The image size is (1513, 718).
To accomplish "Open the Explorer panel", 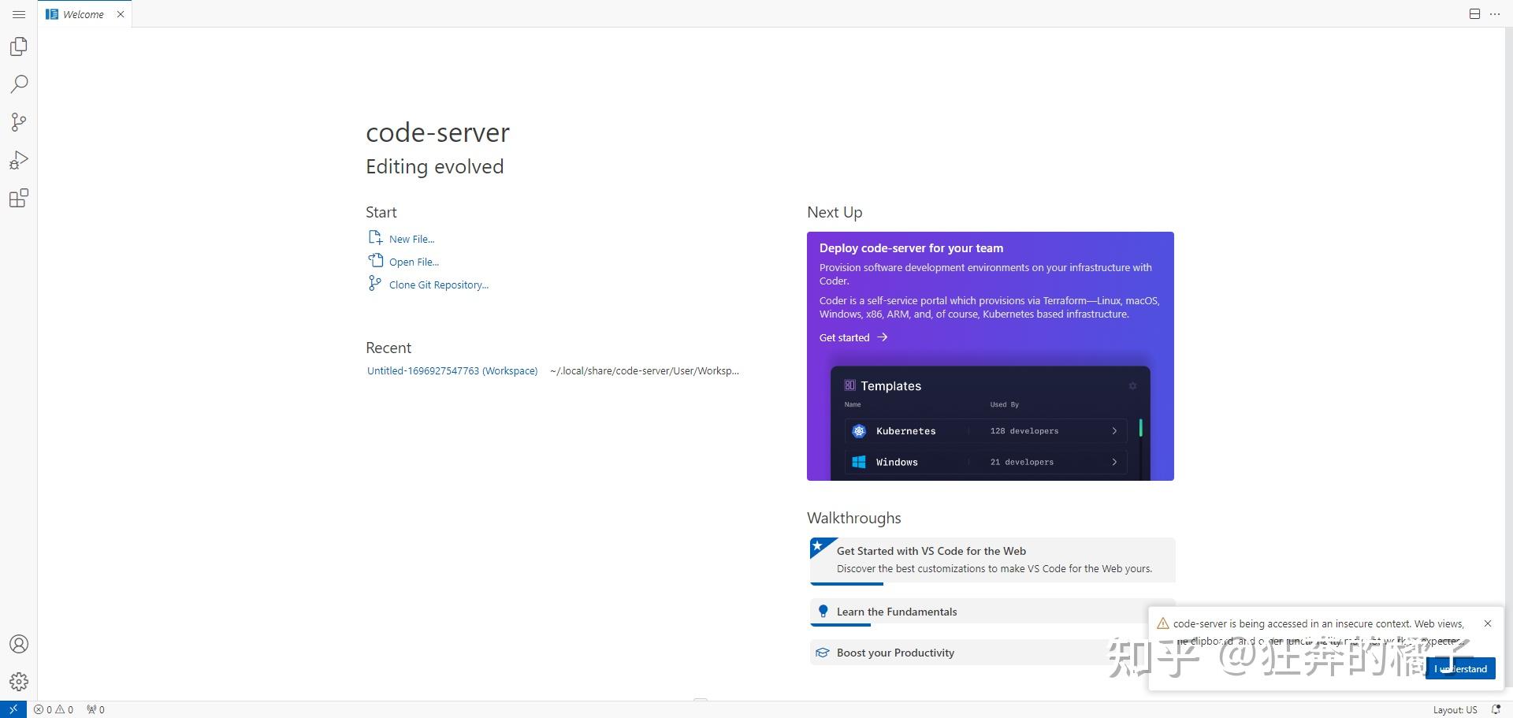I will pyautogui.click(x=19, y=46).
